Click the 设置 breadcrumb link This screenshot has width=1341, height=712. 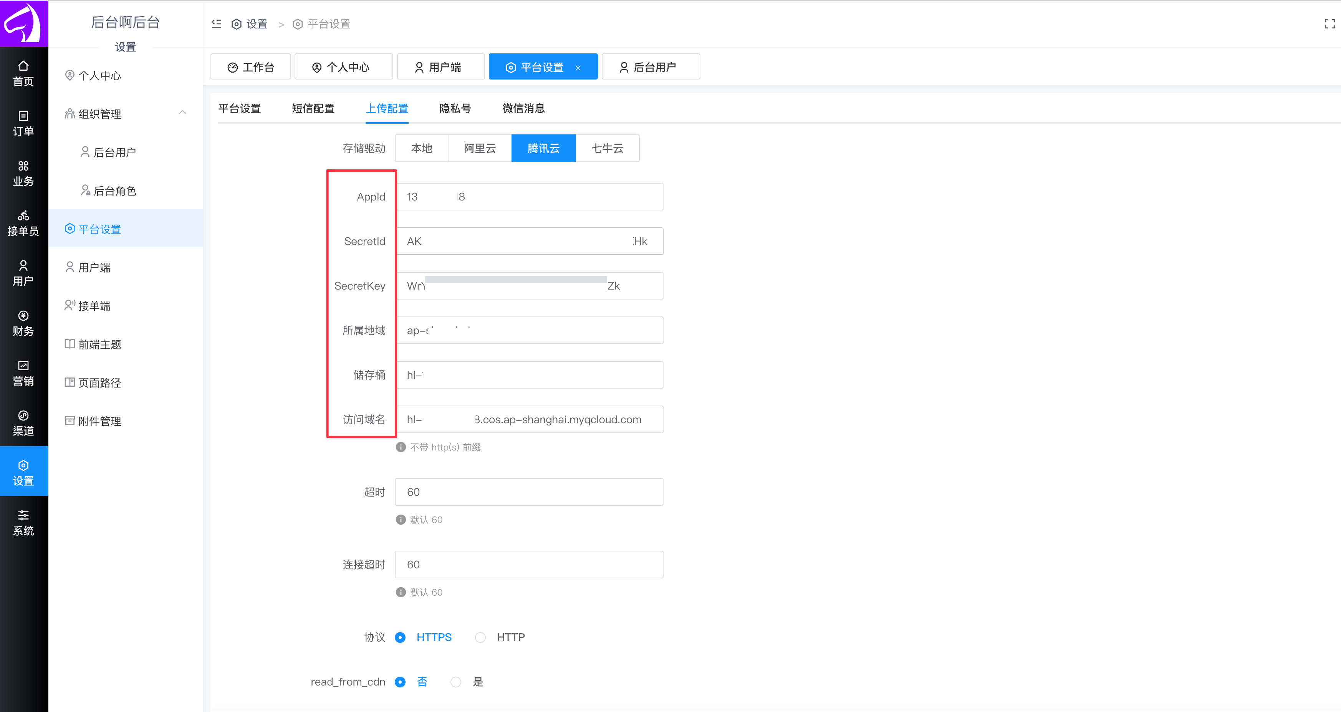(x=249, y=24)
